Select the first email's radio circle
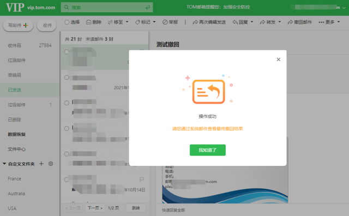The height and width of the screenshot is (216, 349). (67, 52)
